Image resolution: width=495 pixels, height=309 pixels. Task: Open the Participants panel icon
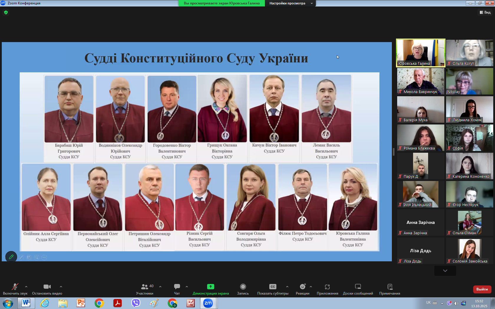tap(144, 287)
